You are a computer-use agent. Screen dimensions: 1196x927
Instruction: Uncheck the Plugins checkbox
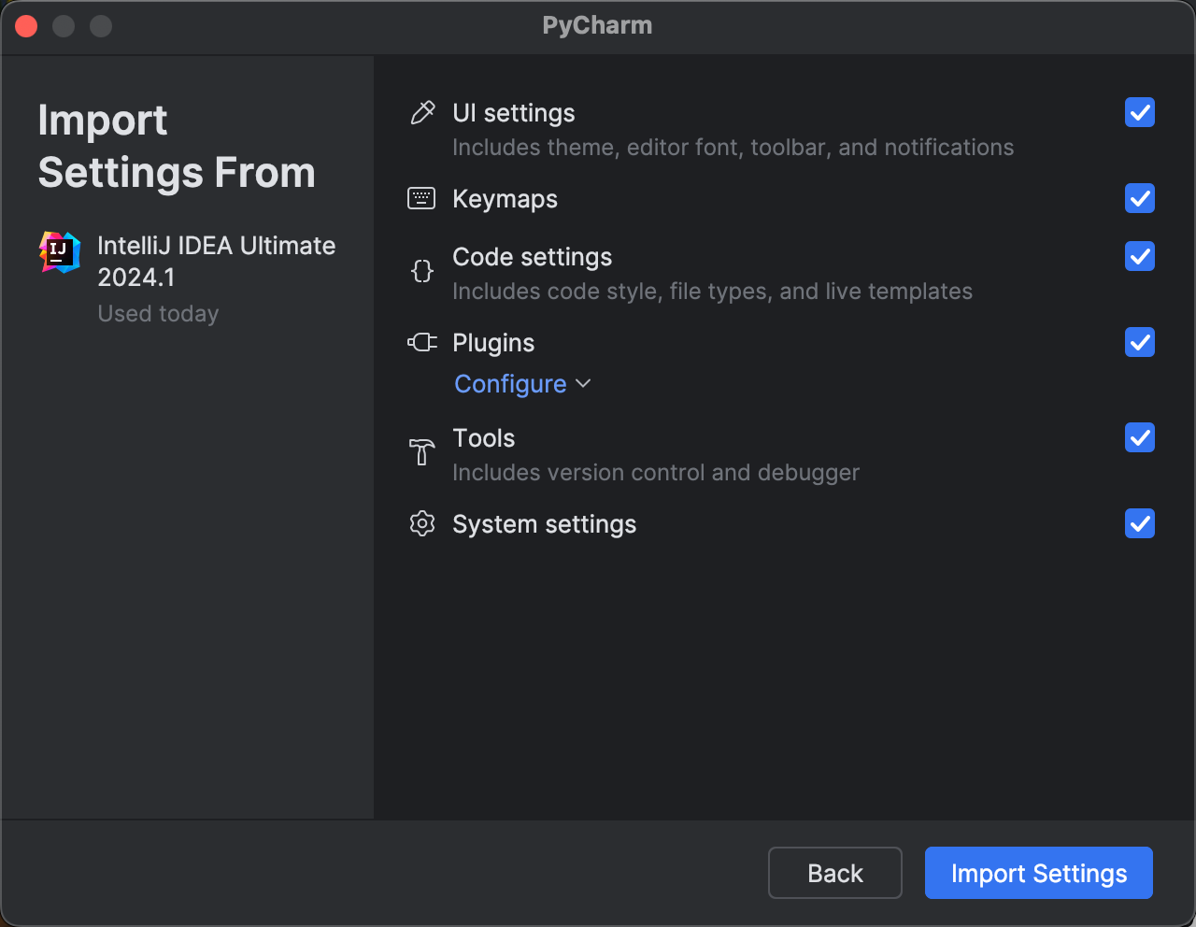point(1139,342)
